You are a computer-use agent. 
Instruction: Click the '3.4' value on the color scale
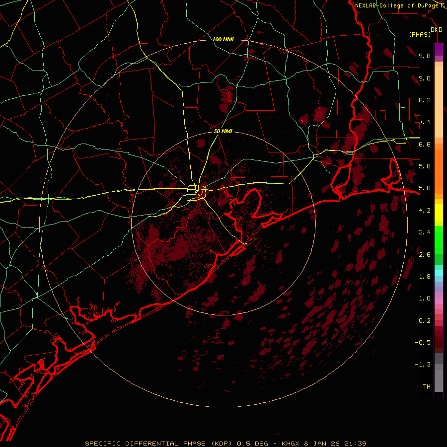(x=425, y=232)
